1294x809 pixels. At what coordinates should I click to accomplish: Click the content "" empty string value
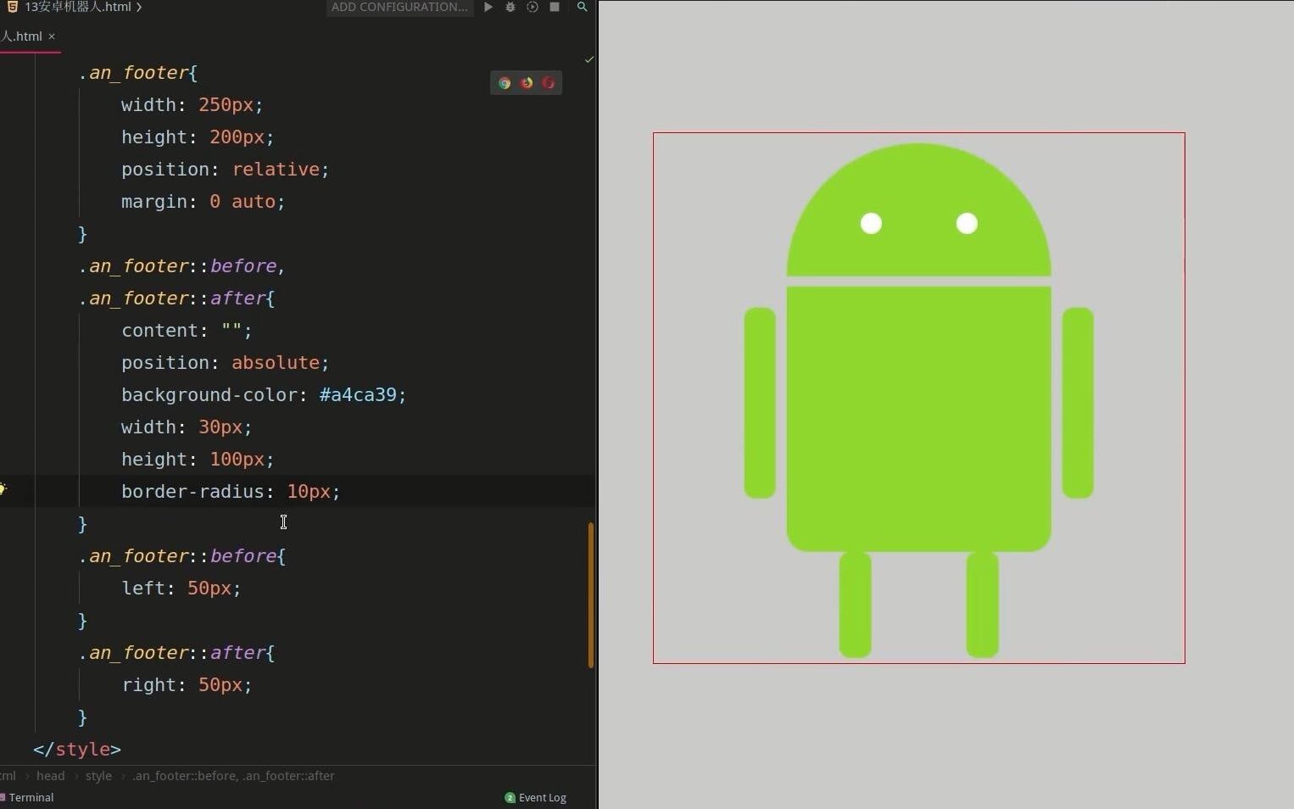click(231, 331)
